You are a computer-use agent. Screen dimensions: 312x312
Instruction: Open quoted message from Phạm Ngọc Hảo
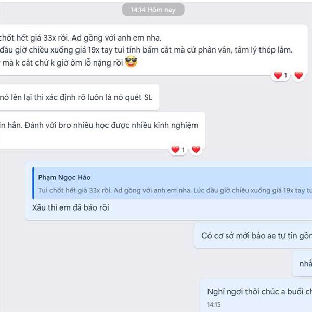(172, 183)
